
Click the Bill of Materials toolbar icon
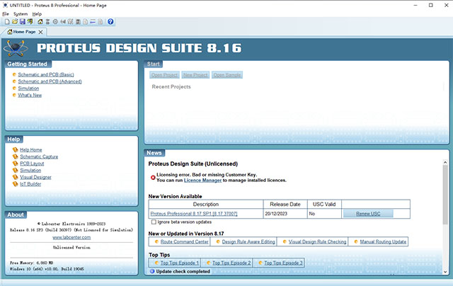(x=86, y=22)
